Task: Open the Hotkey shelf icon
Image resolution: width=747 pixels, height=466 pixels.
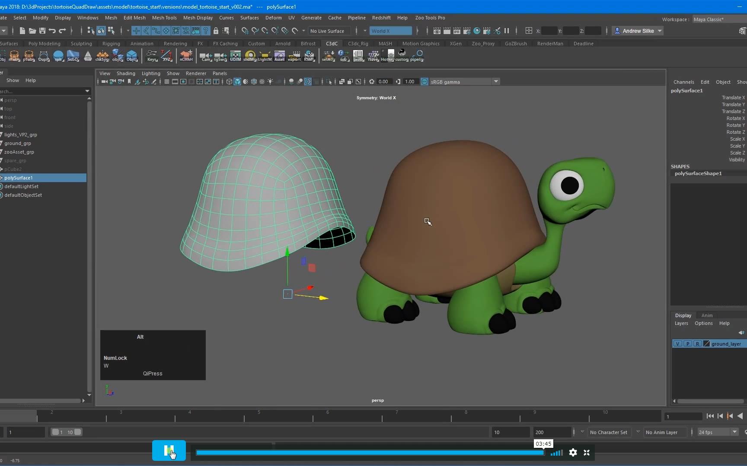Action: tap(388, 55)
